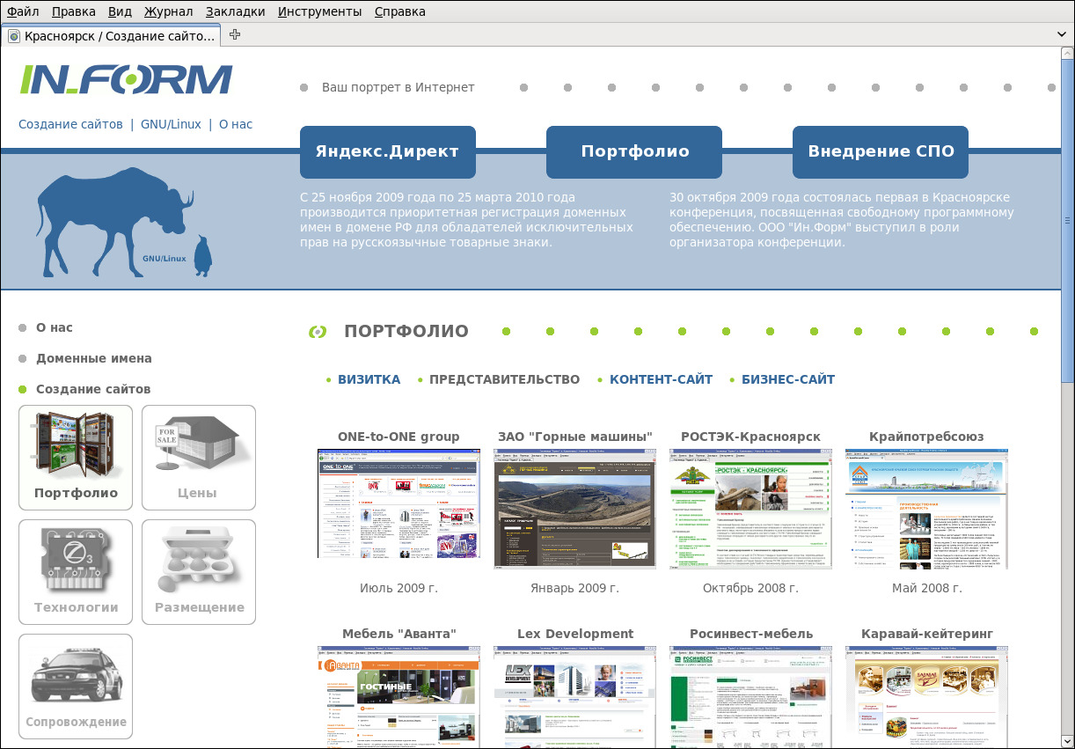Open a new browser tab with plus icon
Viewport: 1075px width, 749px height.
pyautogui.click(x=235, y=35)
